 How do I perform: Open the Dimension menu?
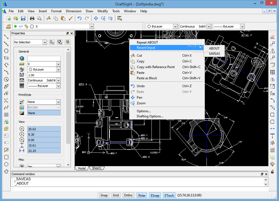click(x=74, y=11)
